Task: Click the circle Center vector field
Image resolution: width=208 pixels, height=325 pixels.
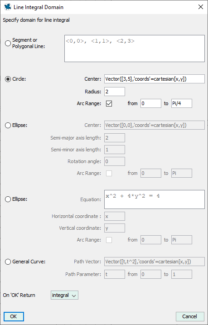Action: (x=155, y=79)
